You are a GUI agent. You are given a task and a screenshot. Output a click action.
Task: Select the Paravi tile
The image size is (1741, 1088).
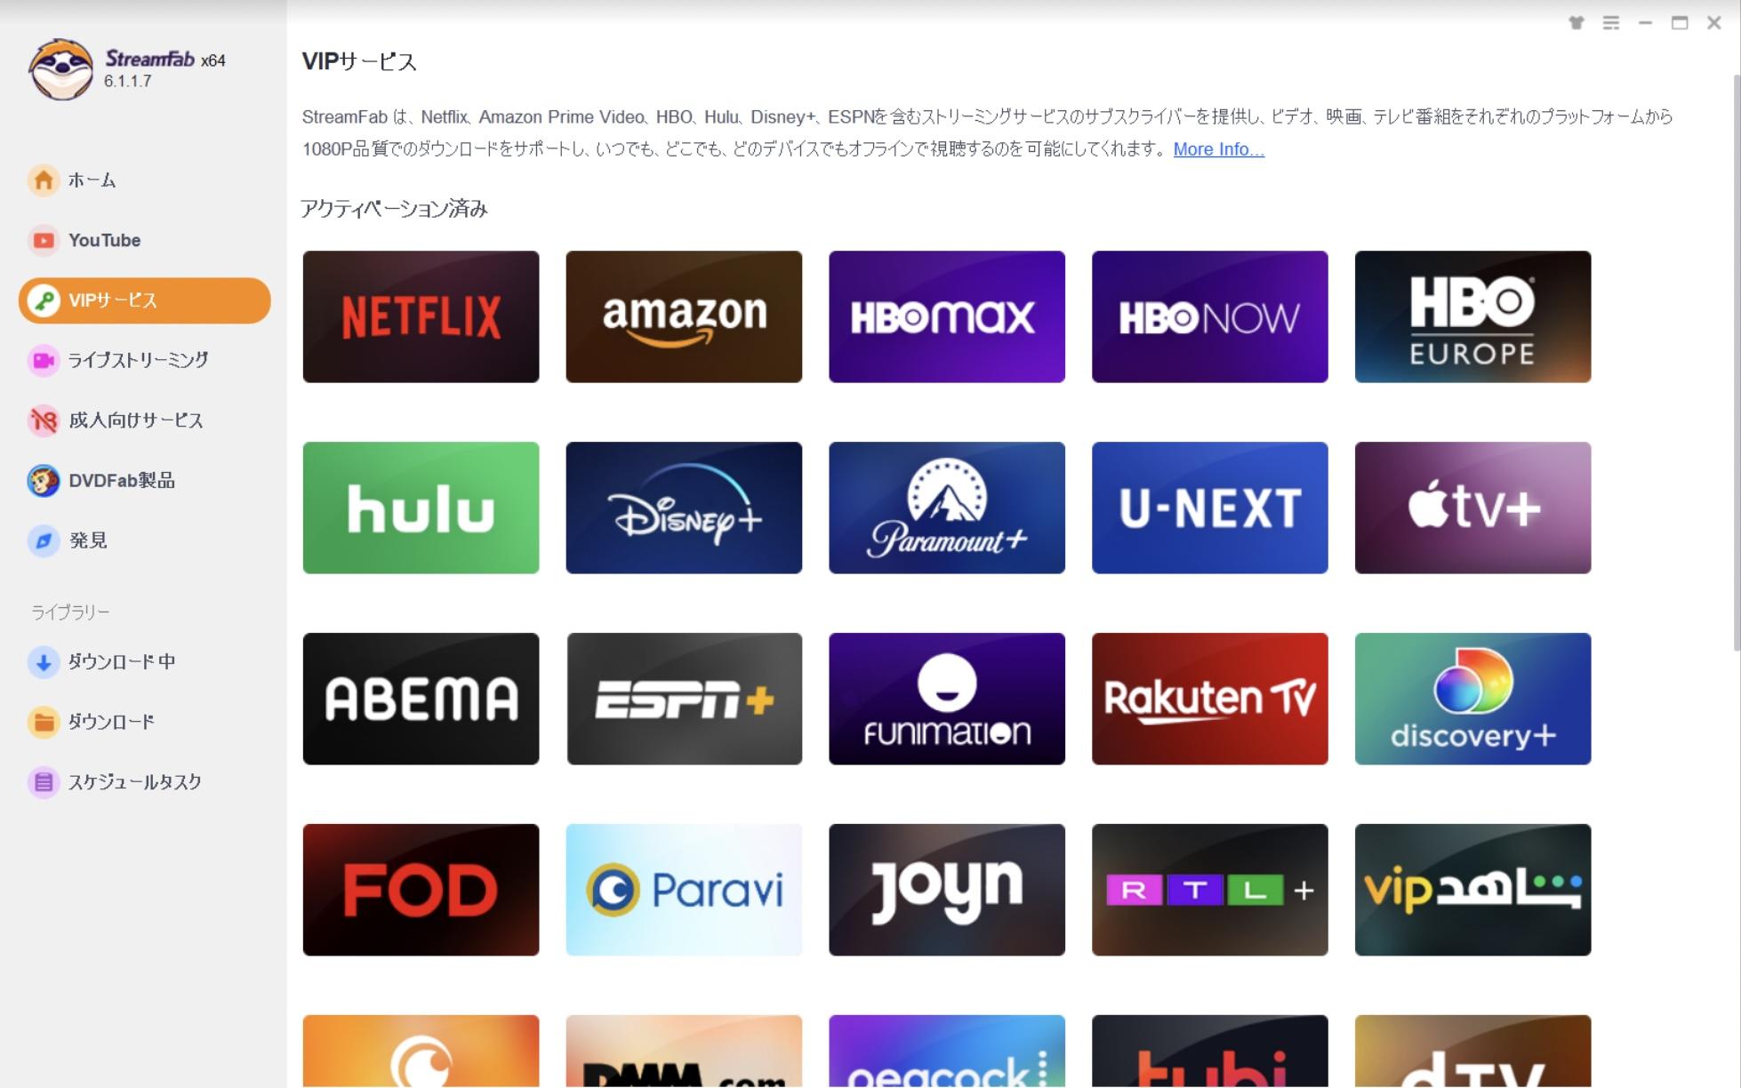[x=684, y=890]
